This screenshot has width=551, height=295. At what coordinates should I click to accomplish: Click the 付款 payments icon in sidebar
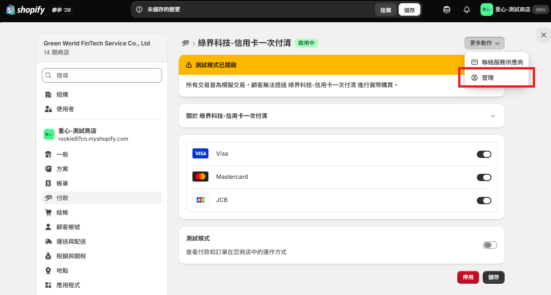(x=48, y=198)
